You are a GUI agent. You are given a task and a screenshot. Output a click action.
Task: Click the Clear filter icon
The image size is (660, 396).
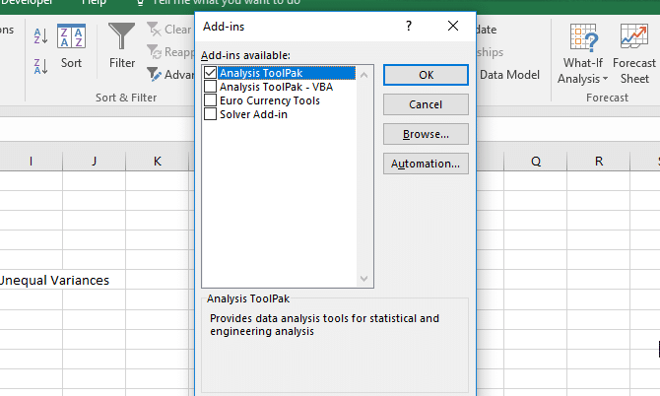(x=154, y=29)
